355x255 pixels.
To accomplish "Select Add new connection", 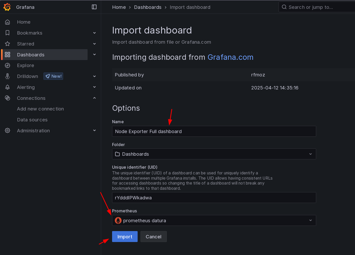I will [x=40, y=109].
